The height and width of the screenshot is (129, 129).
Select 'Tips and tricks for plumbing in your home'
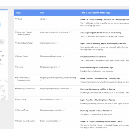(x=96, y=114)
